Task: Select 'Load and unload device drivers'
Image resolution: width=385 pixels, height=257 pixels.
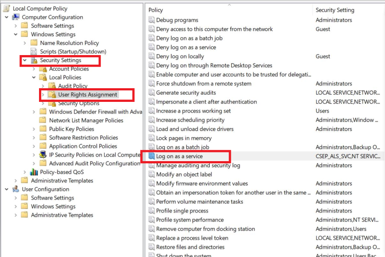Action: click(x=195, y=129)
